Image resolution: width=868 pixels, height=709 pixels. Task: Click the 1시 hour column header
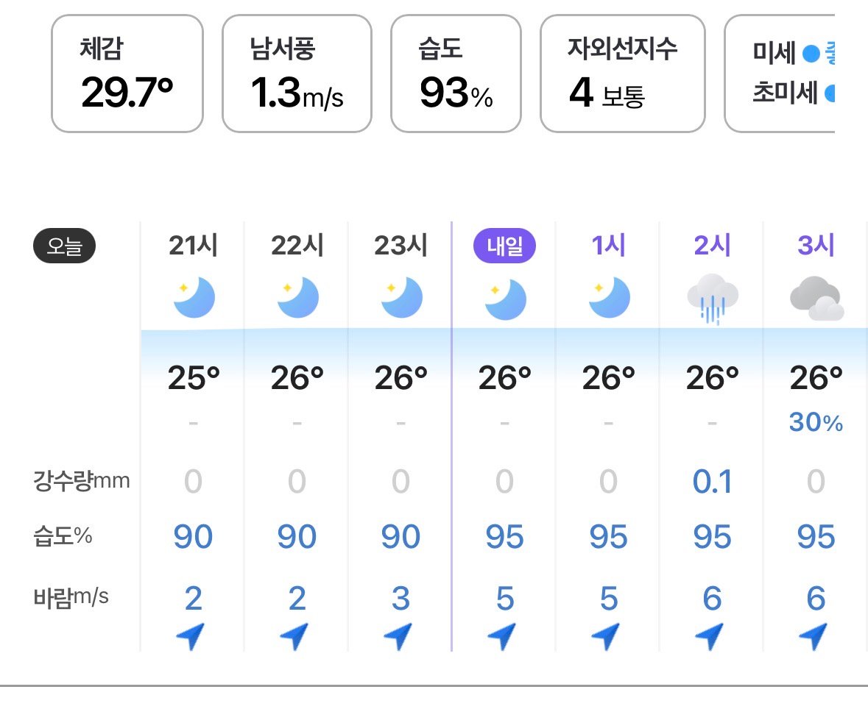(x=608, y=246)
